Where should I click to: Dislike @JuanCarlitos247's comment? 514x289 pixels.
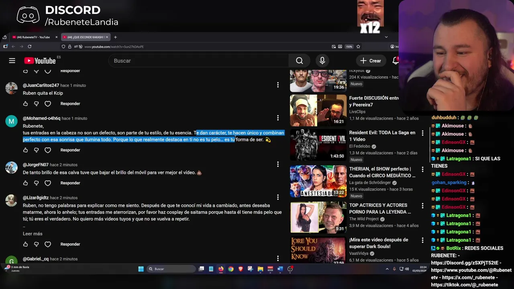pyautogui.click(x=36, y=104)
